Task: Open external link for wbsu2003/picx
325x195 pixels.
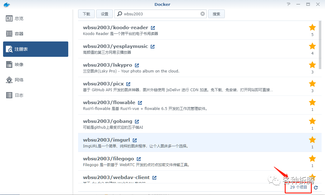Action: pyautogui.click(x=128, y=84)
